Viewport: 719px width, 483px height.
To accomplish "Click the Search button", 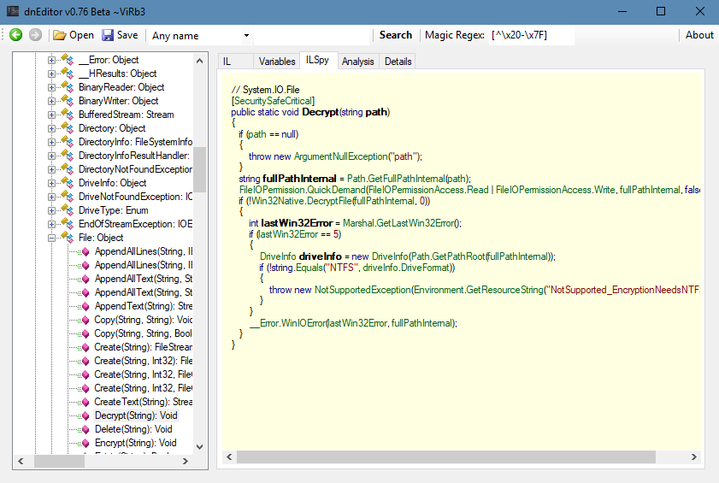I will pos(395,35).
